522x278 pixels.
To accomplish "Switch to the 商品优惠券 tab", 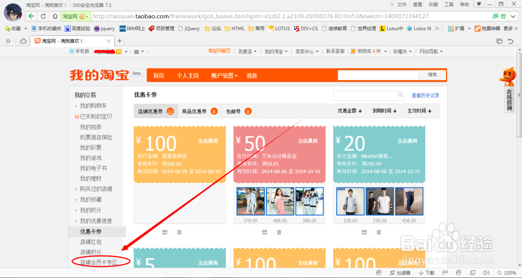I will click(200, 111).
